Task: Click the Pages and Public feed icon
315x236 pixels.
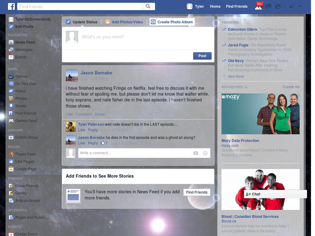Action: click(x=11, y=217)
